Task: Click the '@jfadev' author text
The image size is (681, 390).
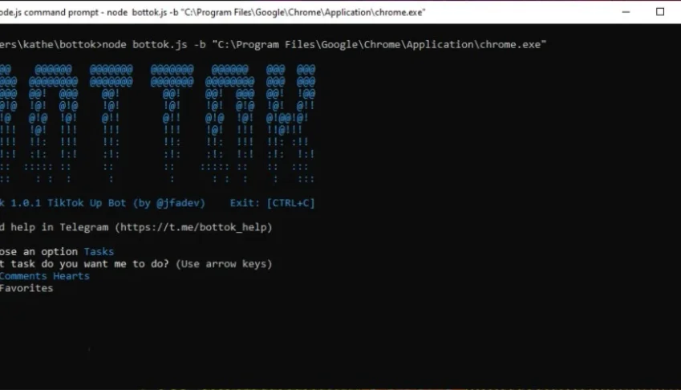Action: pos(177,203)
